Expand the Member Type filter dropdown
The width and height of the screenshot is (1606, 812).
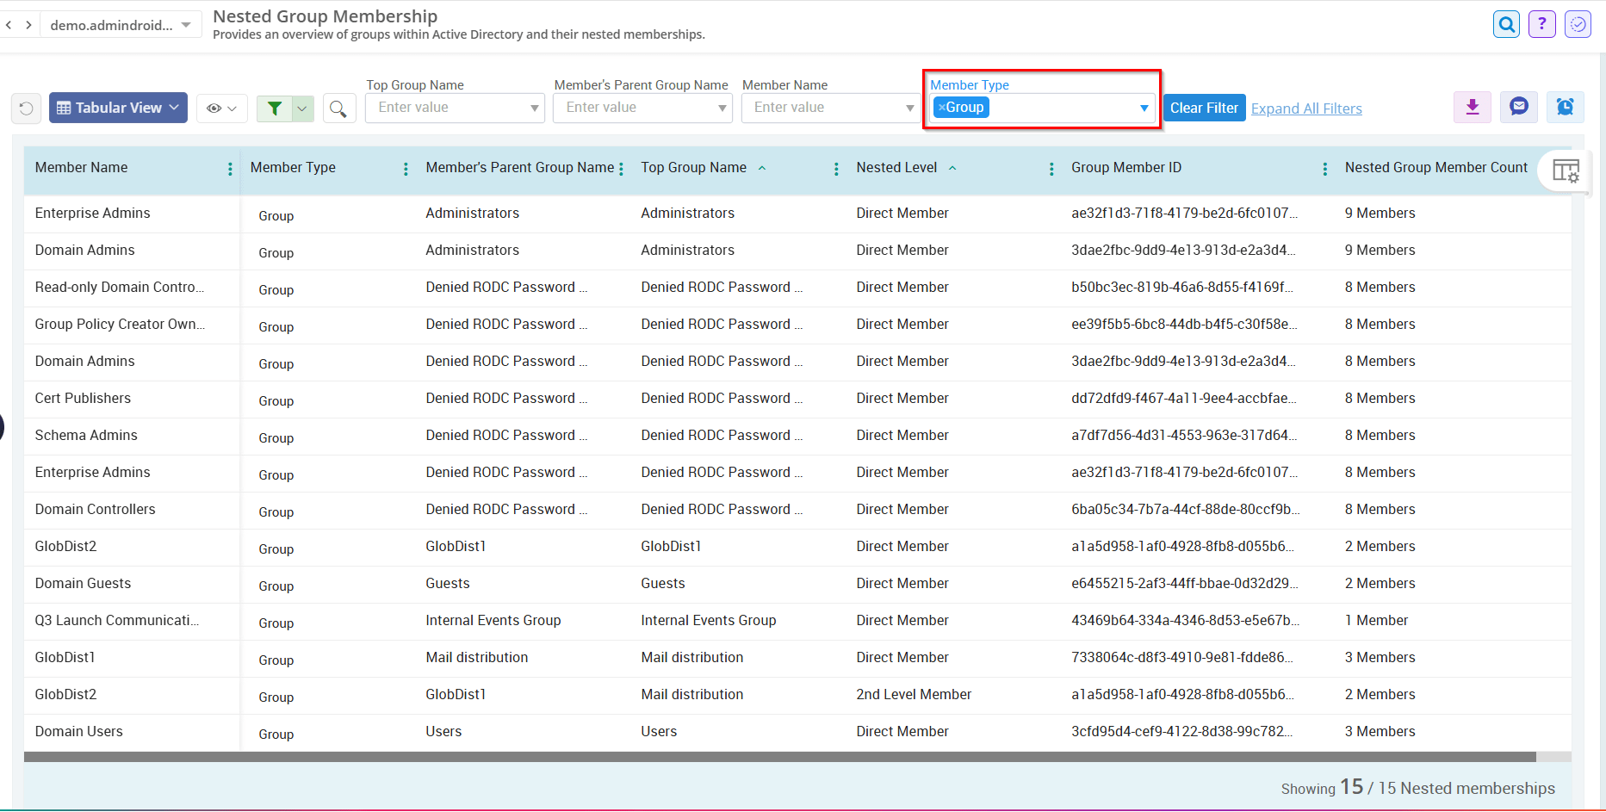1144,107
